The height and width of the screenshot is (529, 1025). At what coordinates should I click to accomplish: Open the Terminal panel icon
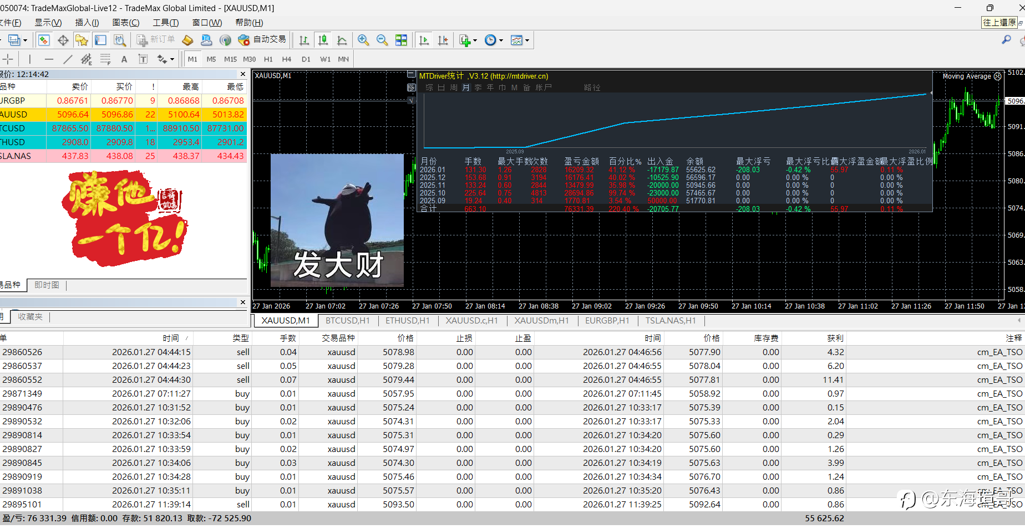tap(100, 40)
